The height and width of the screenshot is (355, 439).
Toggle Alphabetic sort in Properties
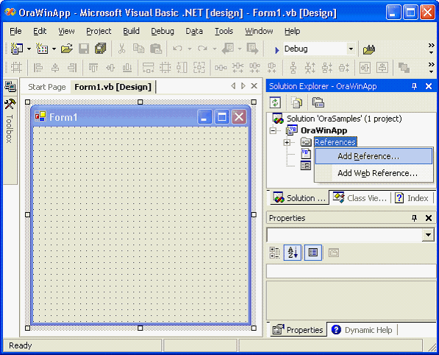(293, 253)
